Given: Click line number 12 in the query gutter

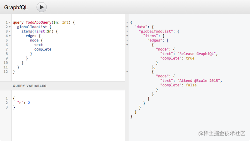Looking at the screenshot, I should coord(6,72).
